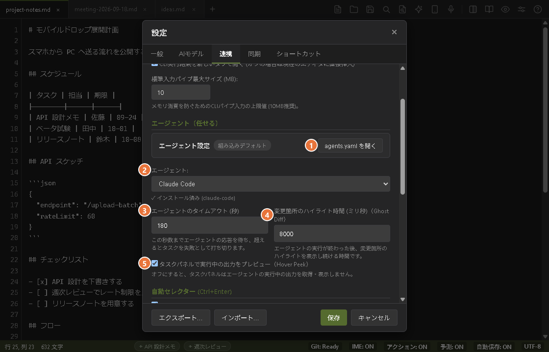The width and height of the screenshot is (549, 352).
Task: Click the 自動セレクター (Ctrl+Enter) heading
Action: click(192, 291)
